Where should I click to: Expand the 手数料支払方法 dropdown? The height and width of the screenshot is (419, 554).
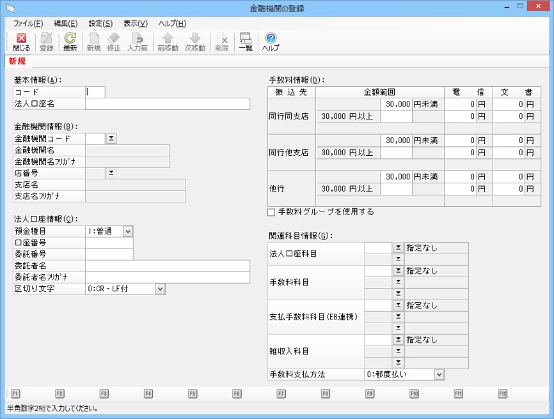[x=438, y=374]
